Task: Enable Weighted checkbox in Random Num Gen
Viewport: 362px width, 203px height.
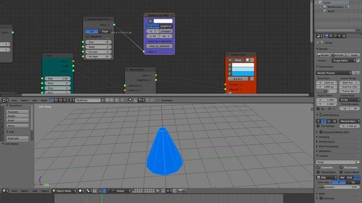Action: click(87, 36)
